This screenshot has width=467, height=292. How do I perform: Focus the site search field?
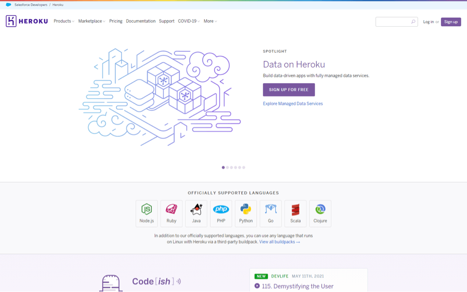click(x=397, y=22)
